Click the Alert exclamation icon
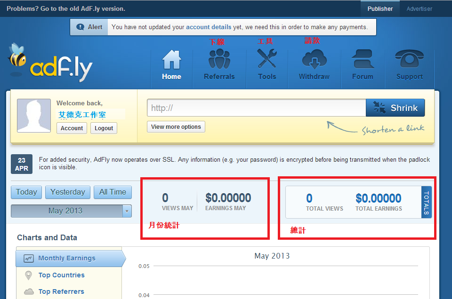 pos(80,27)
